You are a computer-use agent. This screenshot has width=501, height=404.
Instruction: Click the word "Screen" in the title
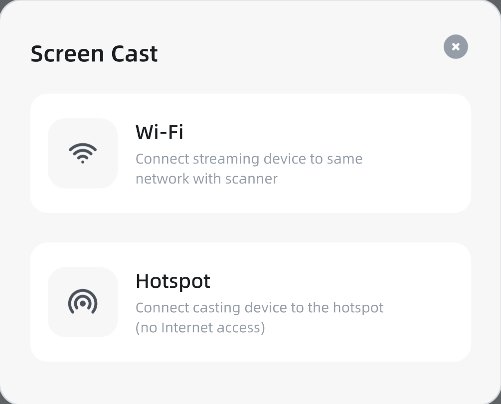coord(67,54)
